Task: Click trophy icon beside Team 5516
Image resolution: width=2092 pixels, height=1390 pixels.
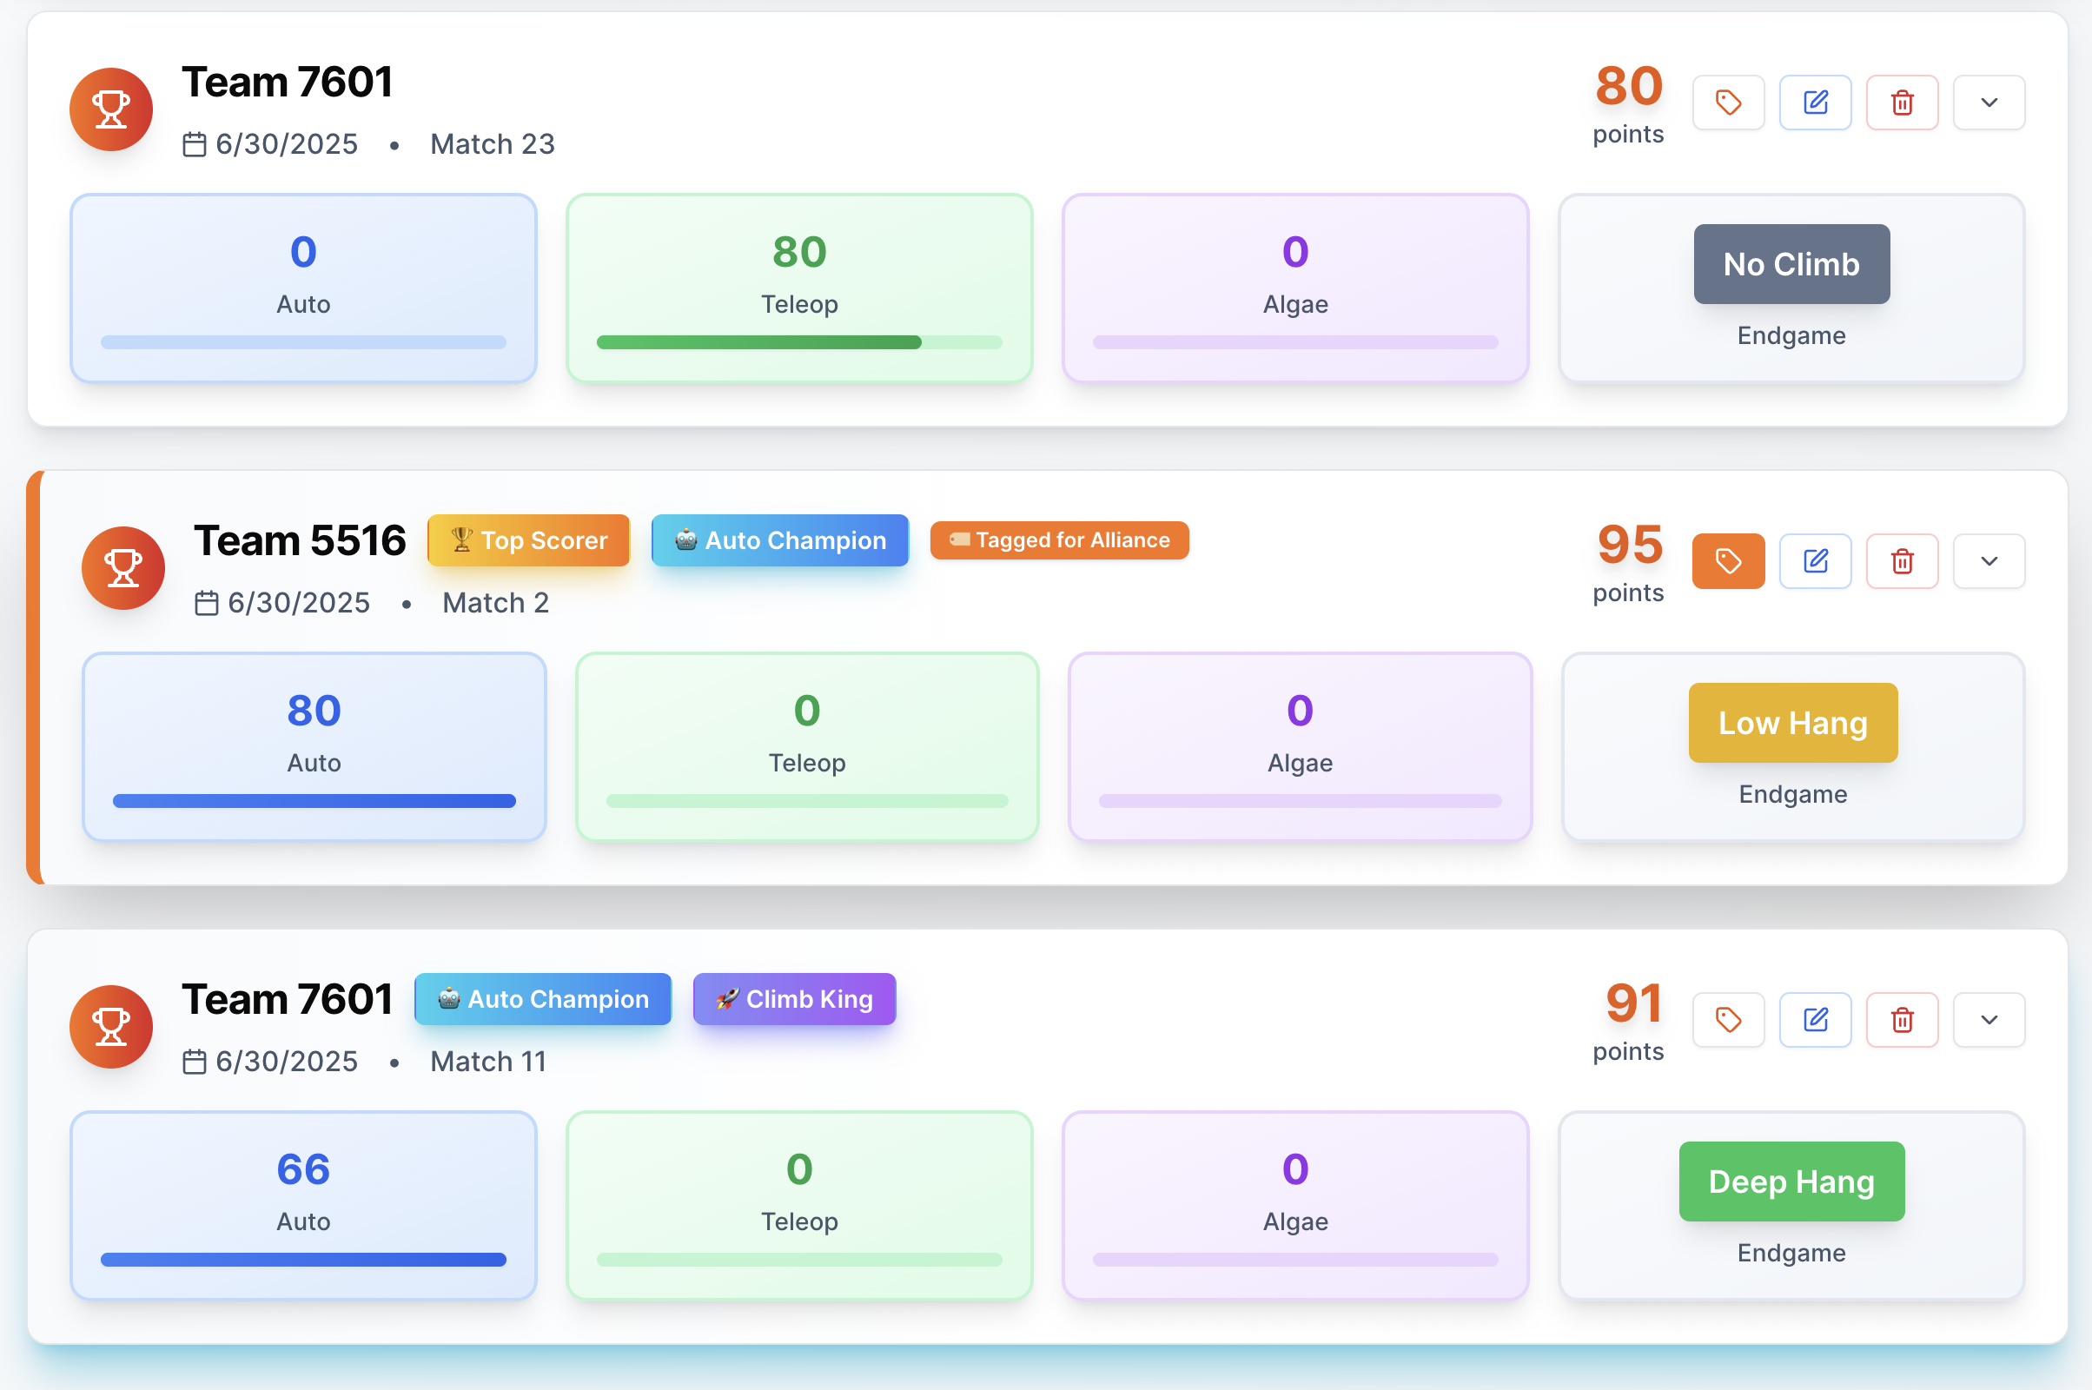Action: [x=123, y=568]
